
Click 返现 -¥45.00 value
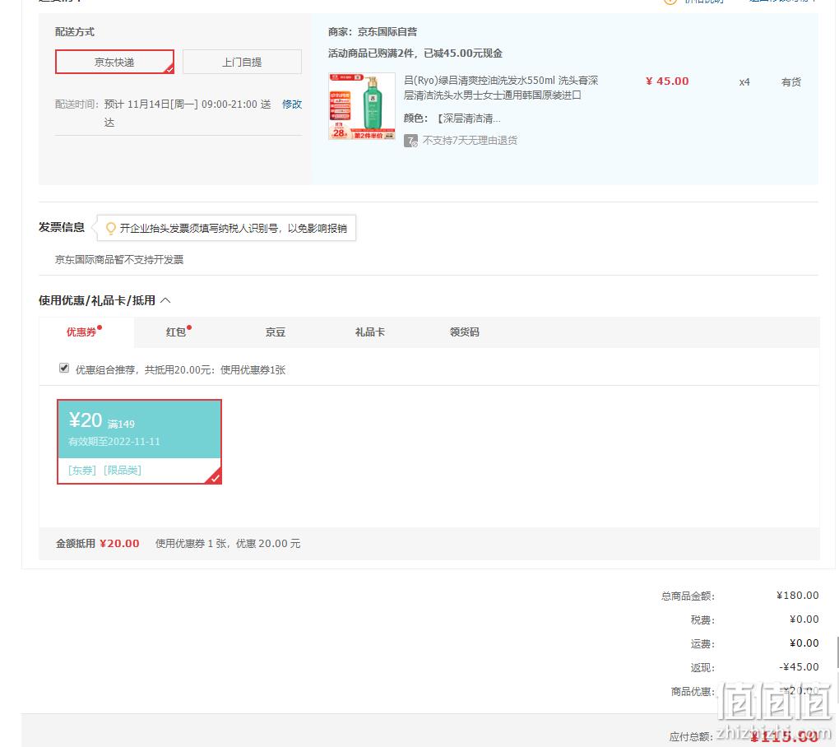tap(799, 667)
